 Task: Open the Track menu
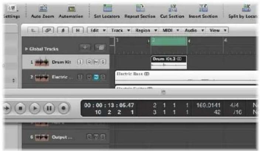tap(120, 30)
